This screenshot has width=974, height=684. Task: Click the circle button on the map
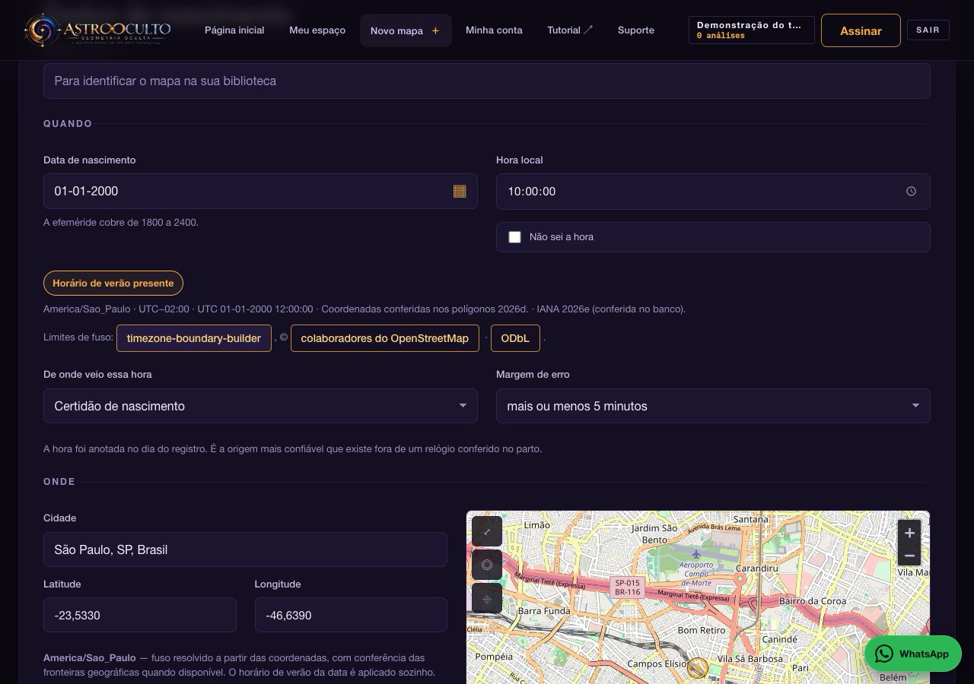487,565
